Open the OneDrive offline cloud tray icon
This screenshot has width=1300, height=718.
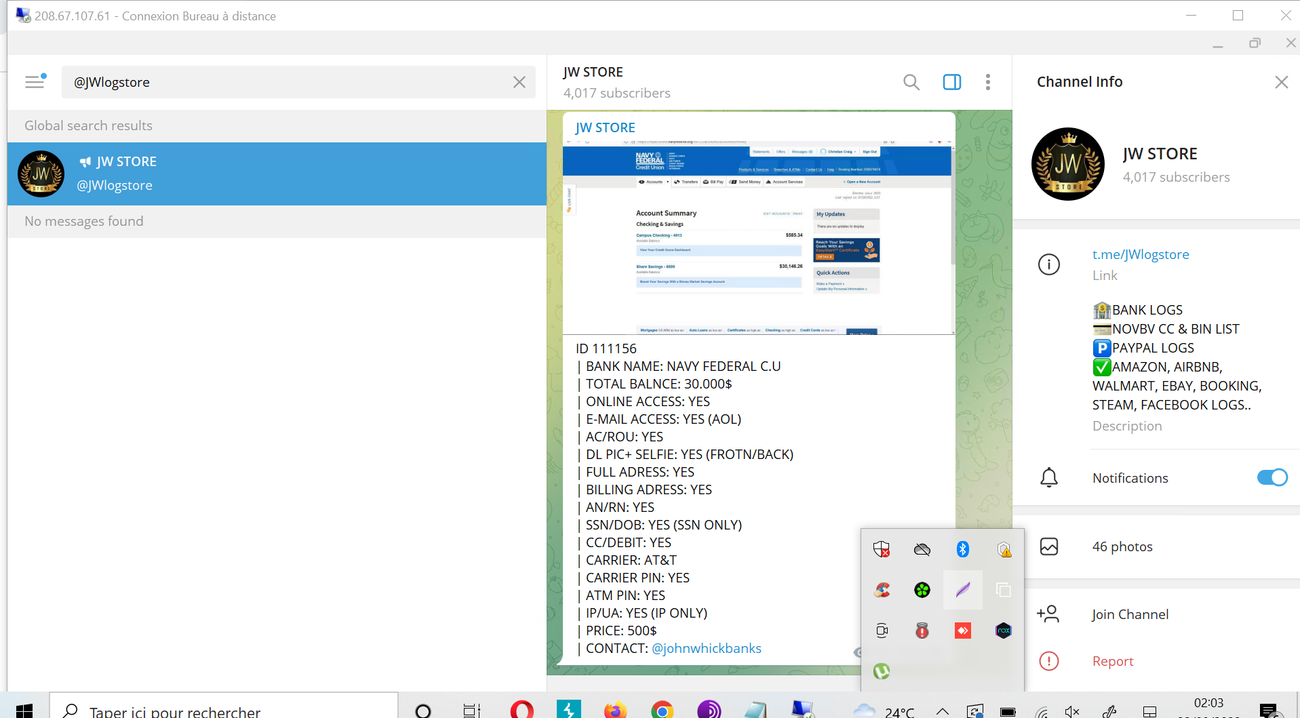tap(922, 549)
